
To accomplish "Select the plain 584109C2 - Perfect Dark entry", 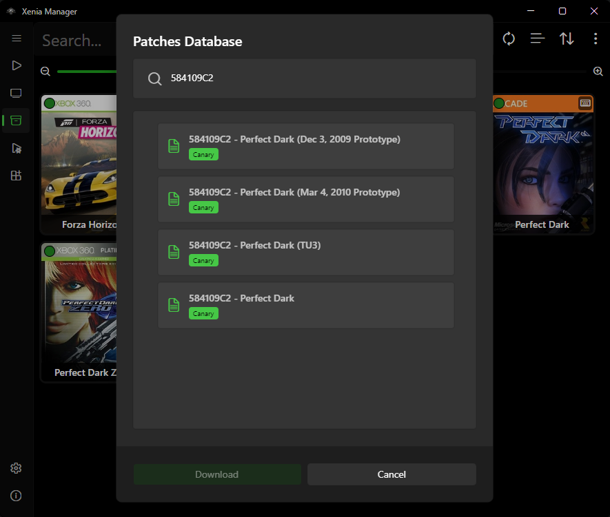I will click(x=306, y=305).
